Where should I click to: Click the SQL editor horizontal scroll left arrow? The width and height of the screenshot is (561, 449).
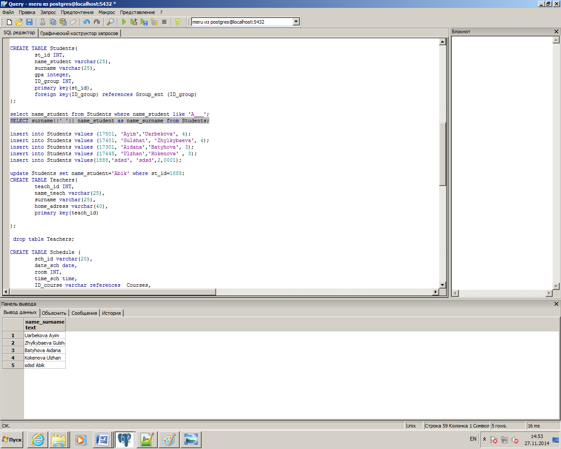(6, 292)
